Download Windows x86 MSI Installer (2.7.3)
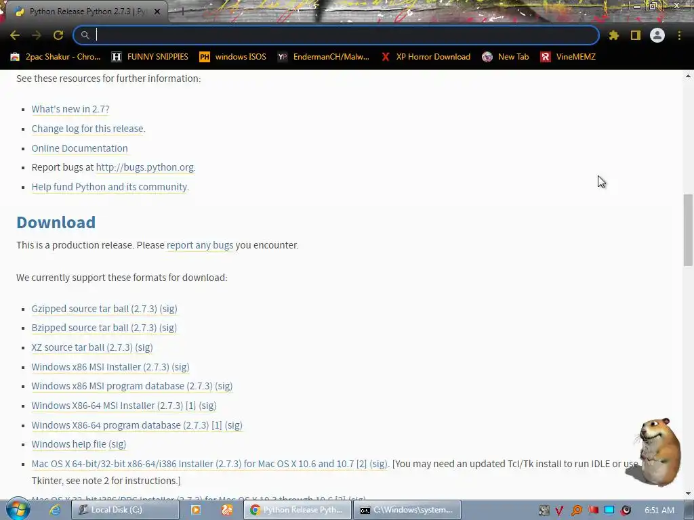Viewport: 694px width, 520px height. [x=100, y=367]
